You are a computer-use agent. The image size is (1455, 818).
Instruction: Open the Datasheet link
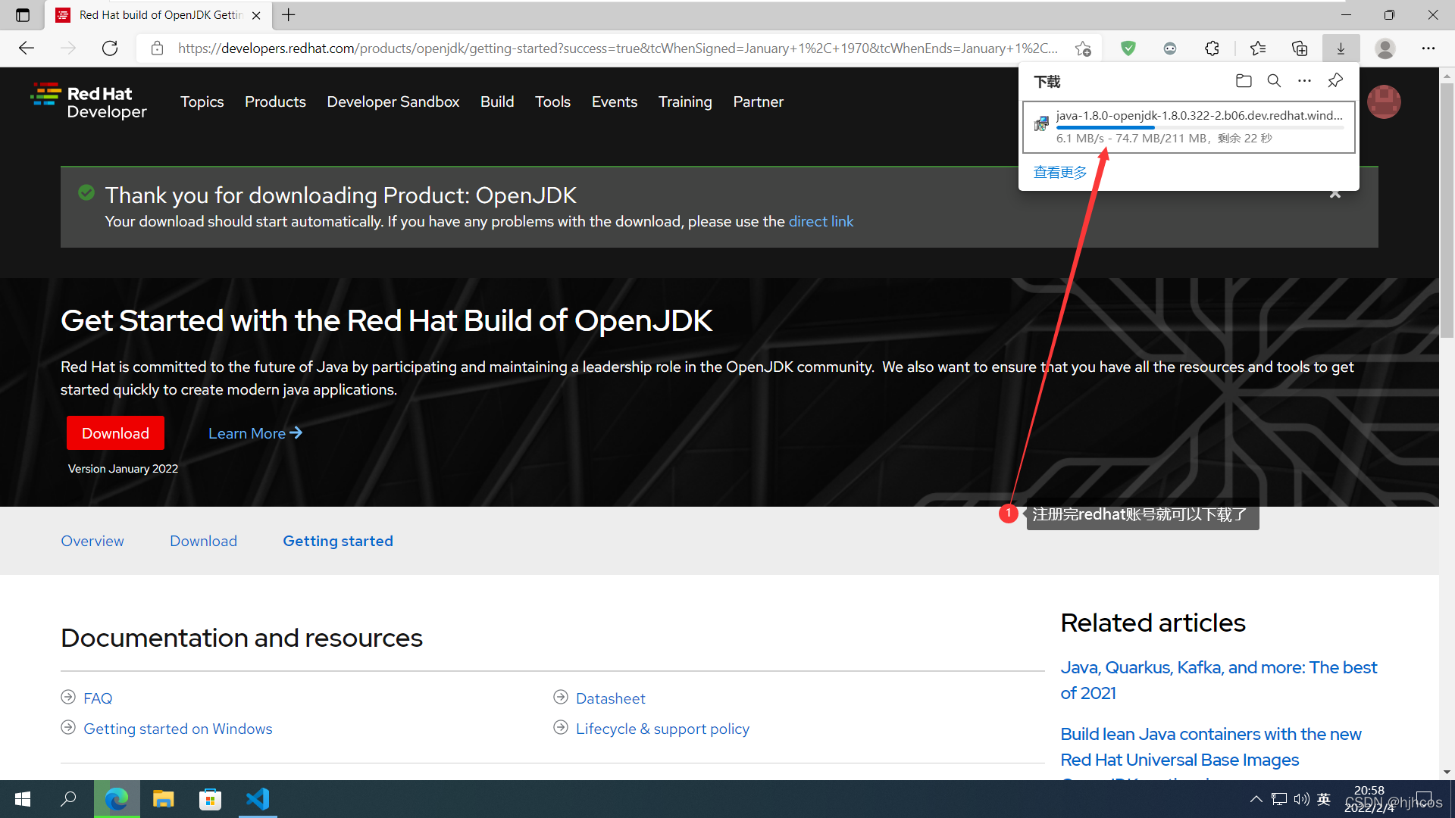point(611,698)
